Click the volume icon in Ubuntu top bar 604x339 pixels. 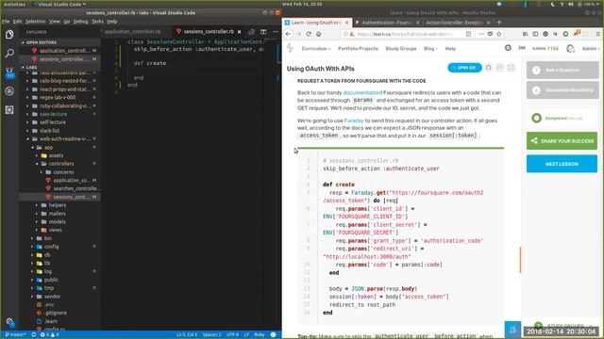pyautogui.click(x=570, y=4)
